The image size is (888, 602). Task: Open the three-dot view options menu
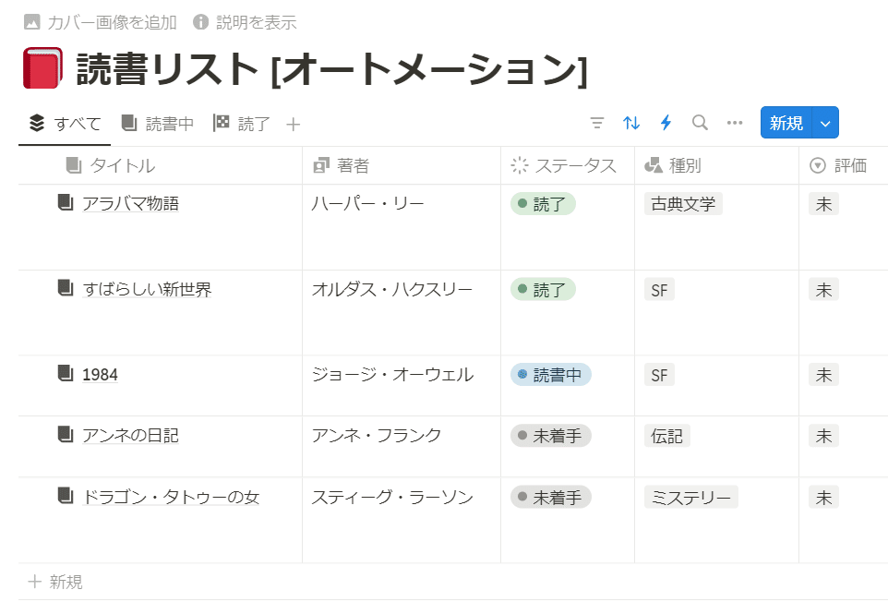735,123
